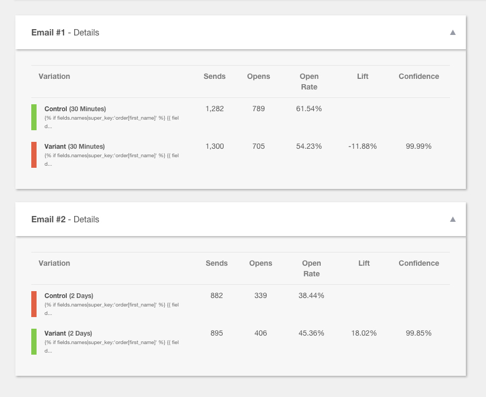Sort Email #1 table by Sends
This screenshot has width=486, height=397.
coord(215,76)
